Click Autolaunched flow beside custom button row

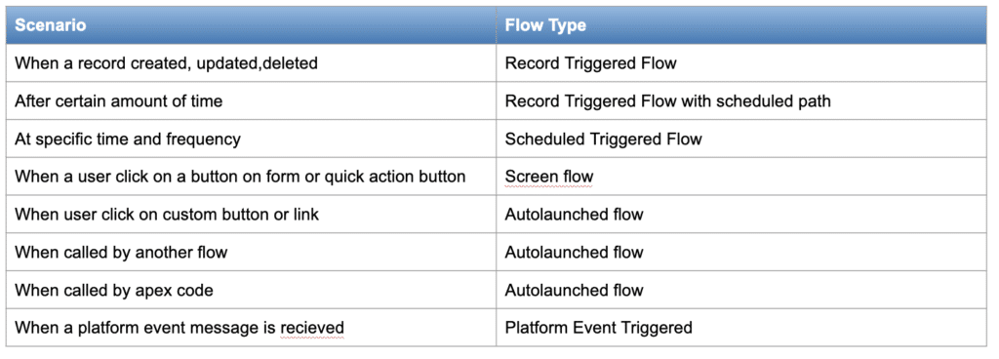(x=741, y=214)
